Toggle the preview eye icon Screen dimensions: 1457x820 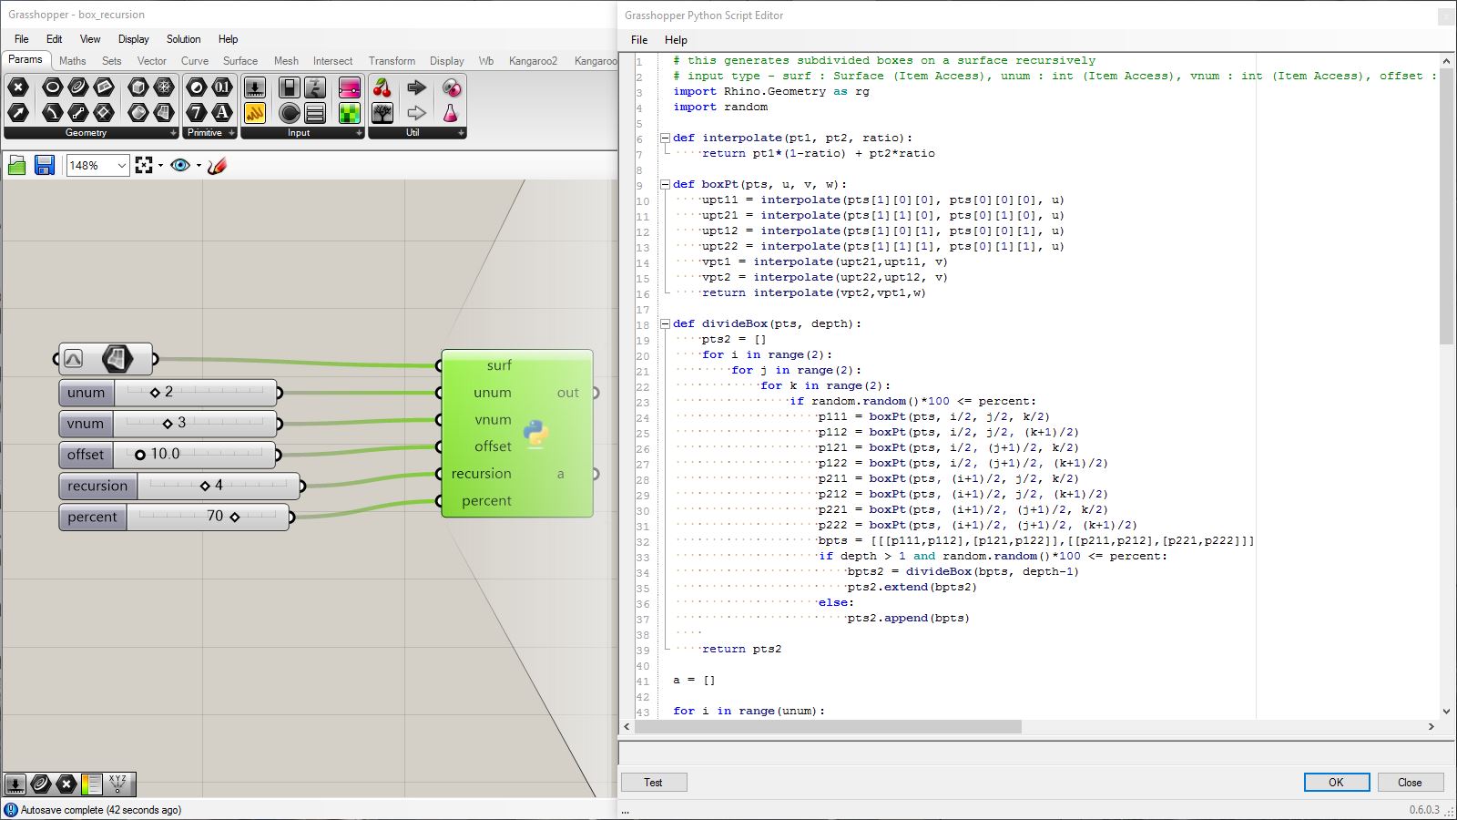[180, 165]
